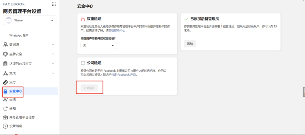Click the 安全中心 lock icon
The image size is (305, 135).
pos(5,91)
